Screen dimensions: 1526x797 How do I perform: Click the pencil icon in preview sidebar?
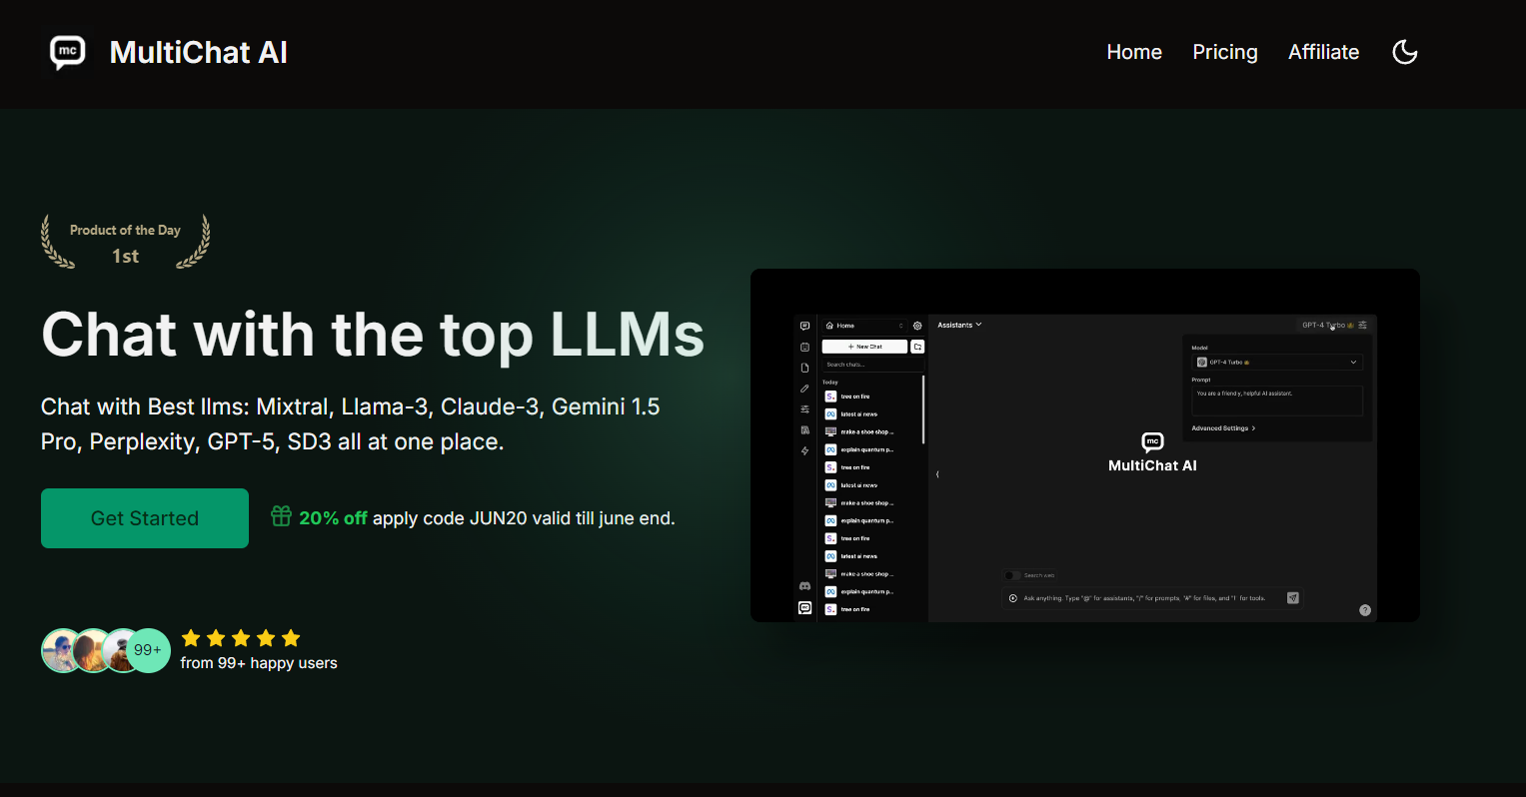click(804, 389)
